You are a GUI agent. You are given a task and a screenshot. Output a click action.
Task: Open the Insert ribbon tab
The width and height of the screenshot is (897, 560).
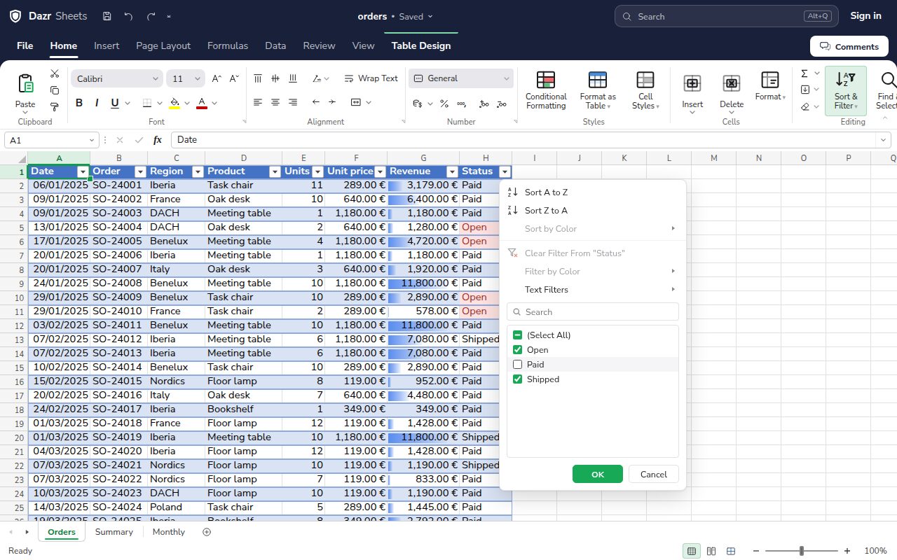(107, 45)
